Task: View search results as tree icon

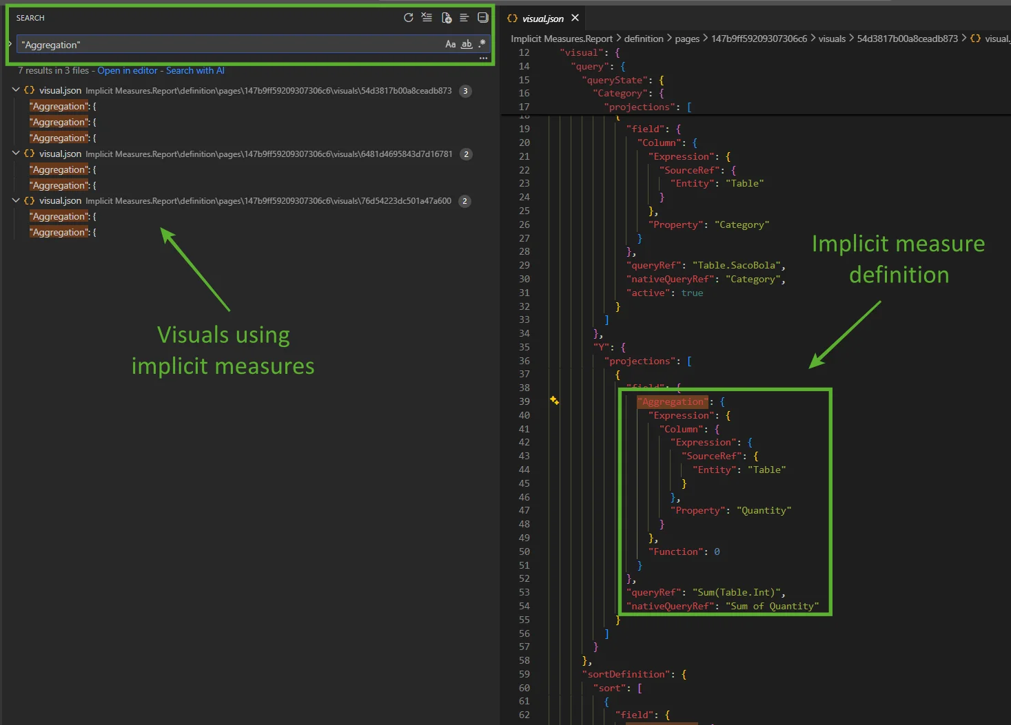Action: point(464,18)
